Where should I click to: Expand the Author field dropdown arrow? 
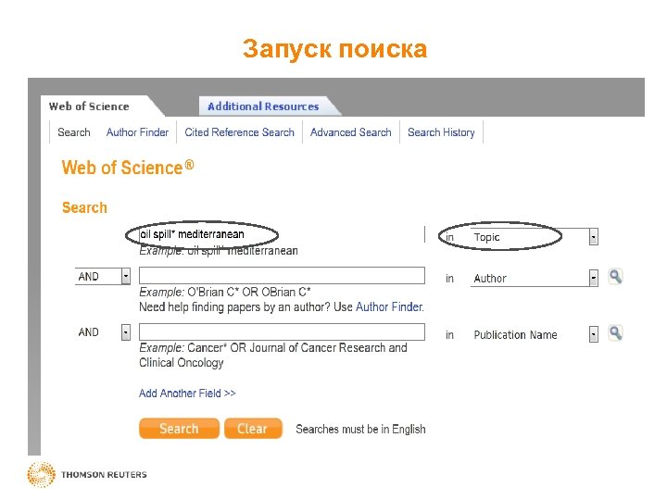pyautogui.click(x=594, y=278)
